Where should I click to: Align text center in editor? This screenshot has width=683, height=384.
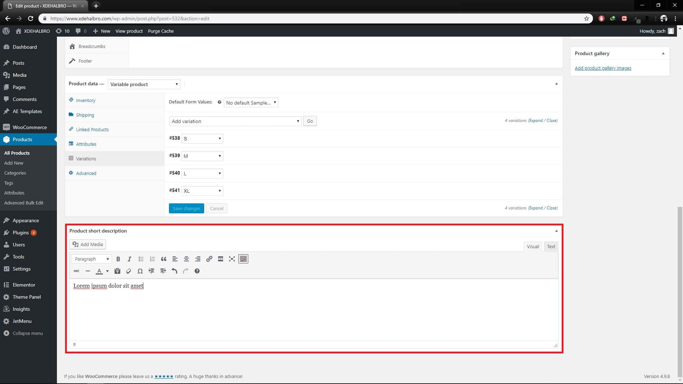click(186, 259)
